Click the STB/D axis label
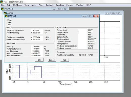This screenshot has width=131, height=97. point(7,71)
